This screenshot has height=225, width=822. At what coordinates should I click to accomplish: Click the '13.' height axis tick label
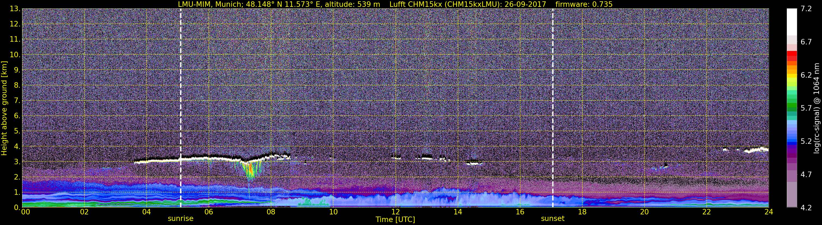point(15,9)
